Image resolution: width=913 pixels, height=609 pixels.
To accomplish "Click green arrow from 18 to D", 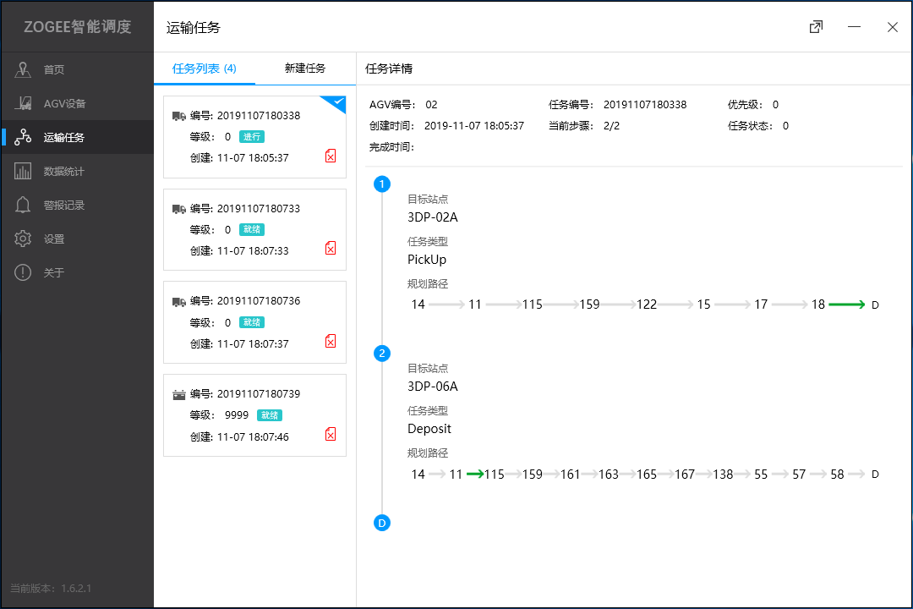I will point(846,304).
